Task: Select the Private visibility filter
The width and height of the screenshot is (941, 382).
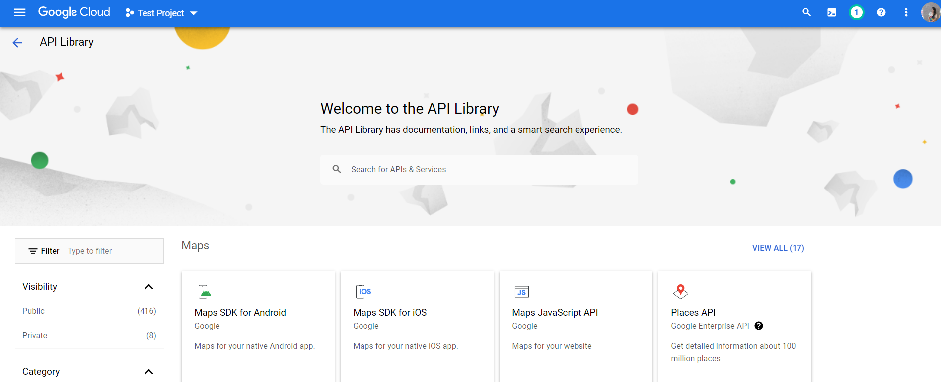Action: tap(35, 336)
